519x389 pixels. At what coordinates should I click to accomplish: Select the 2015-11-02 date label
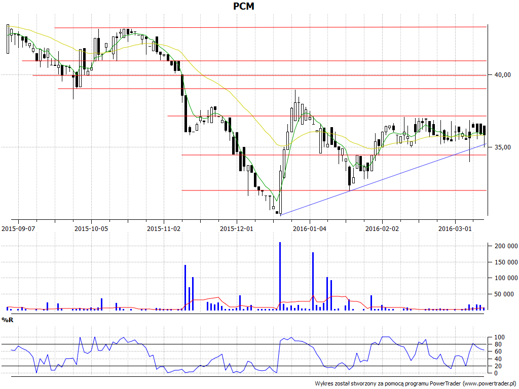tap(164, 228)
